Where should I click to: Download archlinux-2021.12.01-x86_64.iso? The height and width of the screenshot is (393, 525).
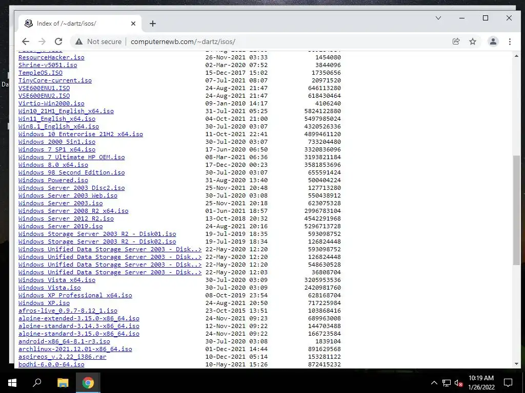pyautogui.click(x=75, y=349)
